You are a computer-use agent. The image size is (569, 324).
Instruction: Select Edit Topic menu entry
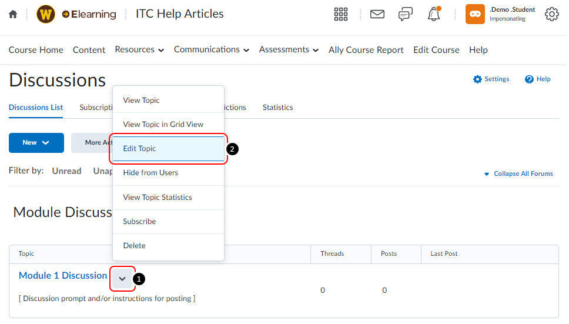169,149
